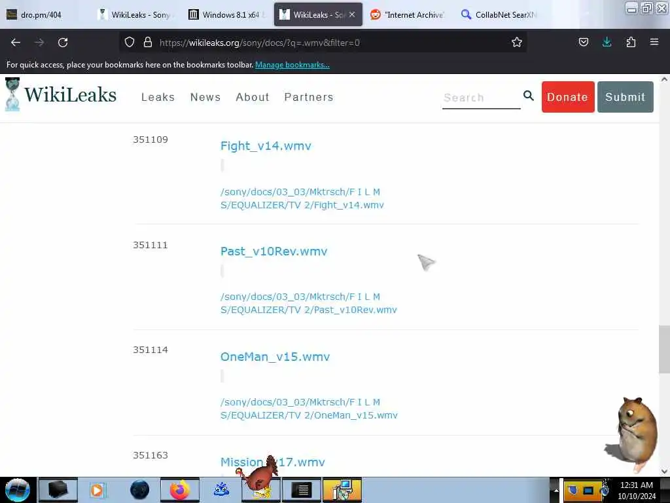Click the URL address bar
The height and width of the screenshot is (503, 670).
pos(325,43)
